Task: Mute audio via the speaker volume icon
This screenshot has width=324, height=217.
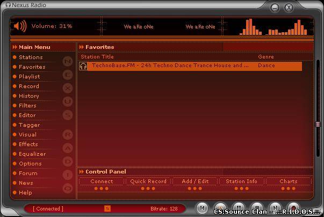Action: click(20, 26)
